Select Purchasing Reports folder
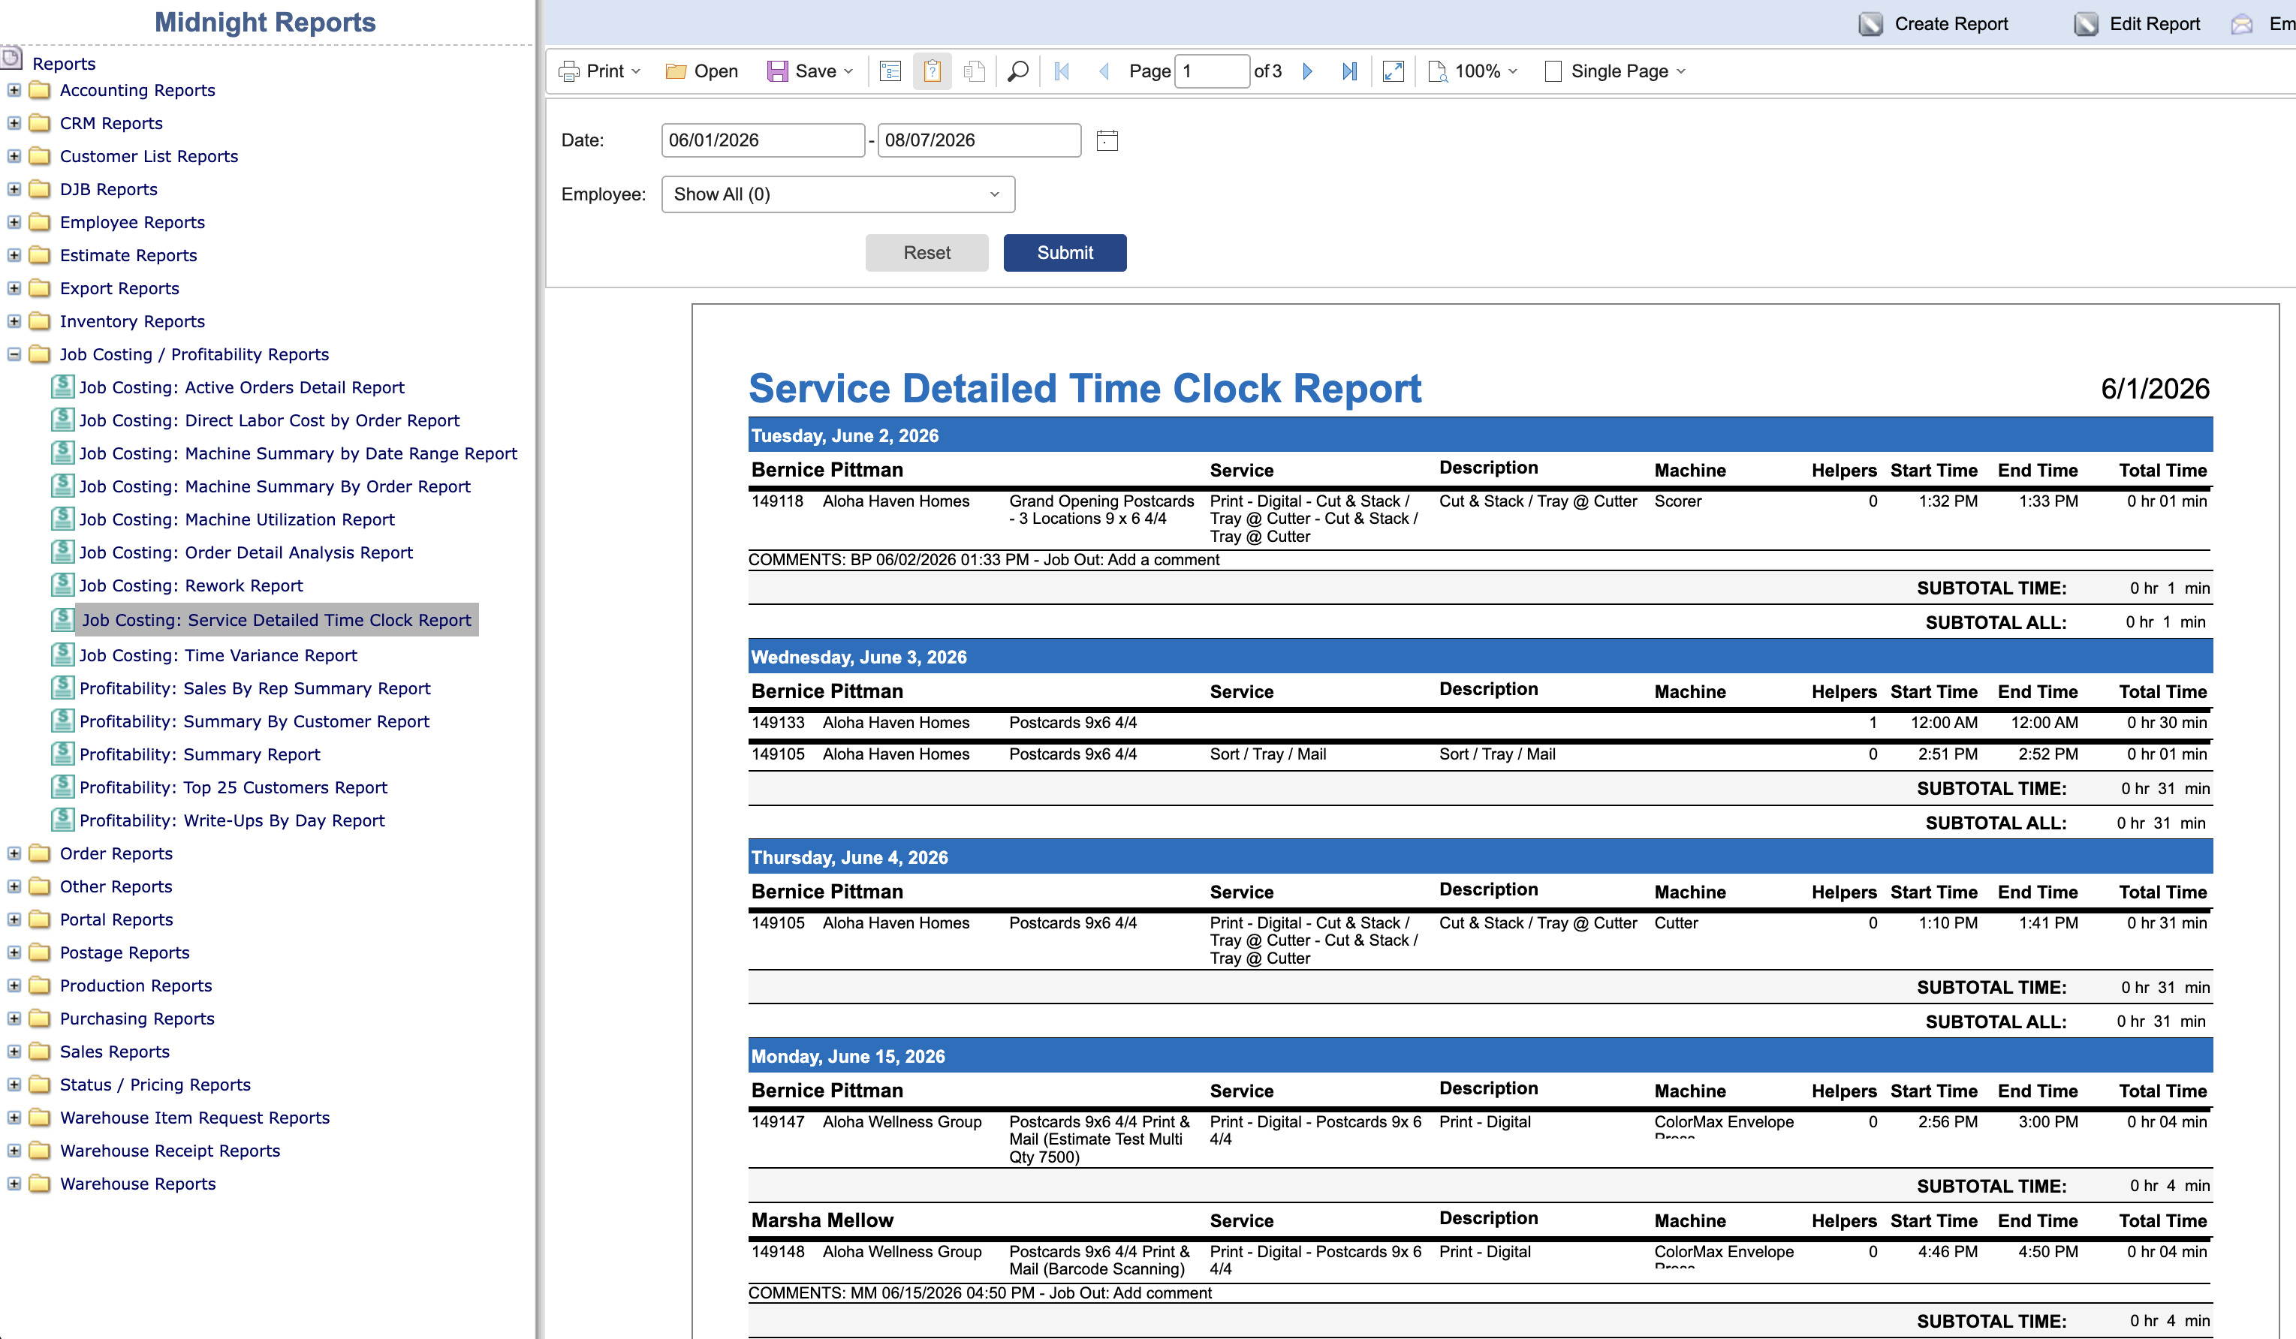Image resolution: width=2296 pixels, height=1339 pixels. click(137, 1019)
